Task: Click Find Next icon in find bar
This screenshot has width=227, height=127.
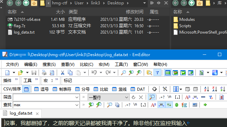Action: click(x=99, y=105)
